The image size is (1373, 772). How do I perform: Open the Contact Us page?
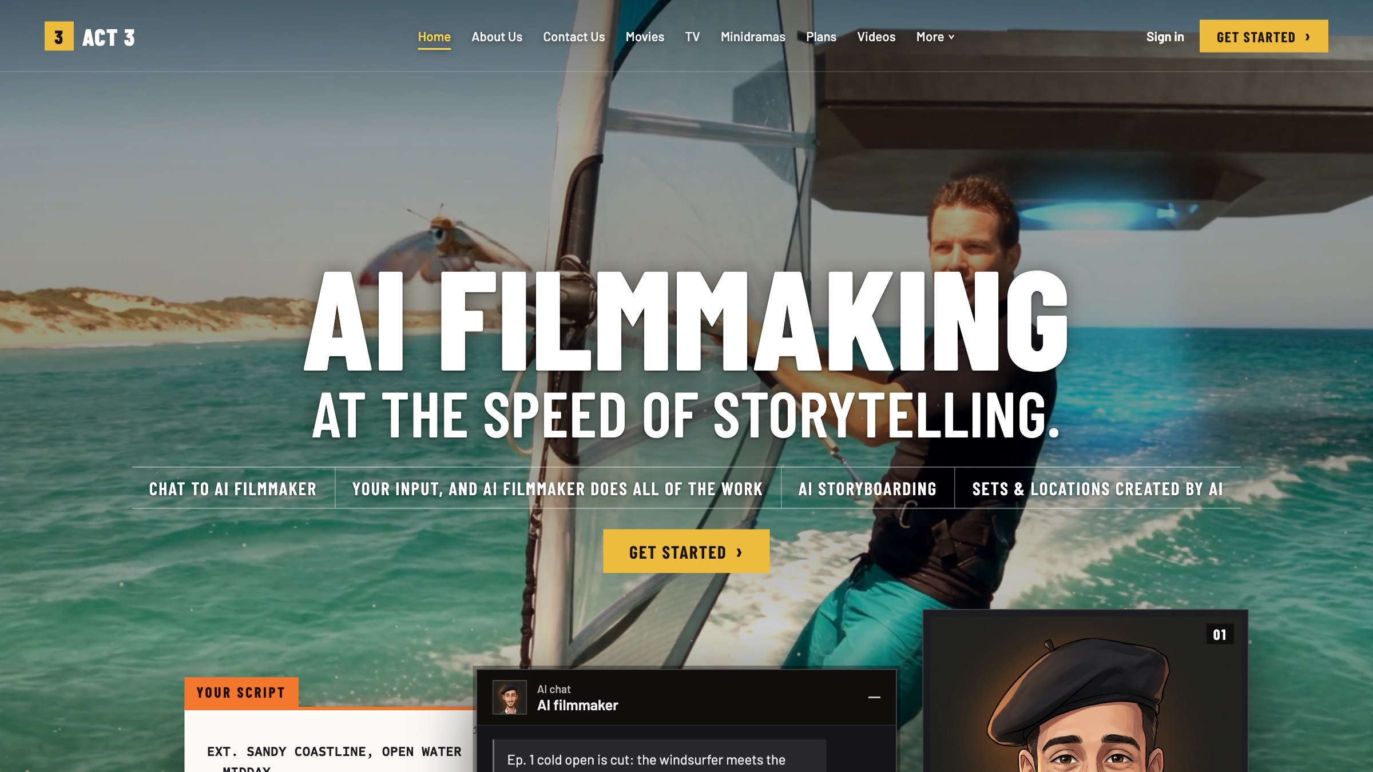(x=574, y=37)
